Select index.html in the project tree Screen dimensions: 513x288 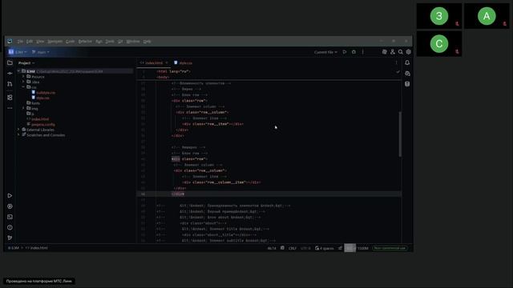point(40,119)
